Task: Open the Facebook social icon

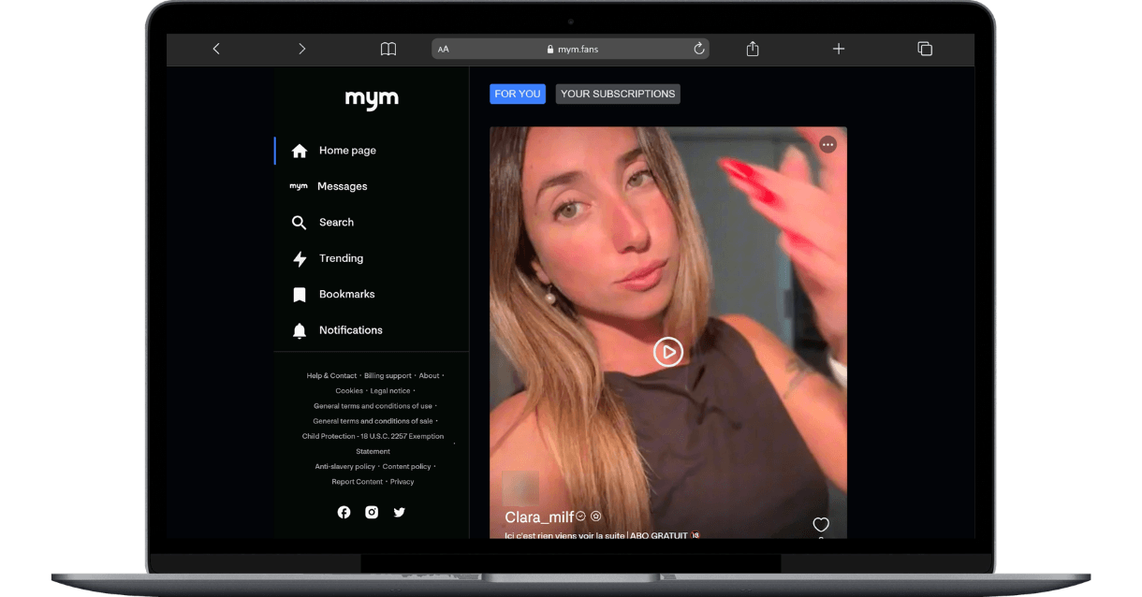Action: (344, 512)
